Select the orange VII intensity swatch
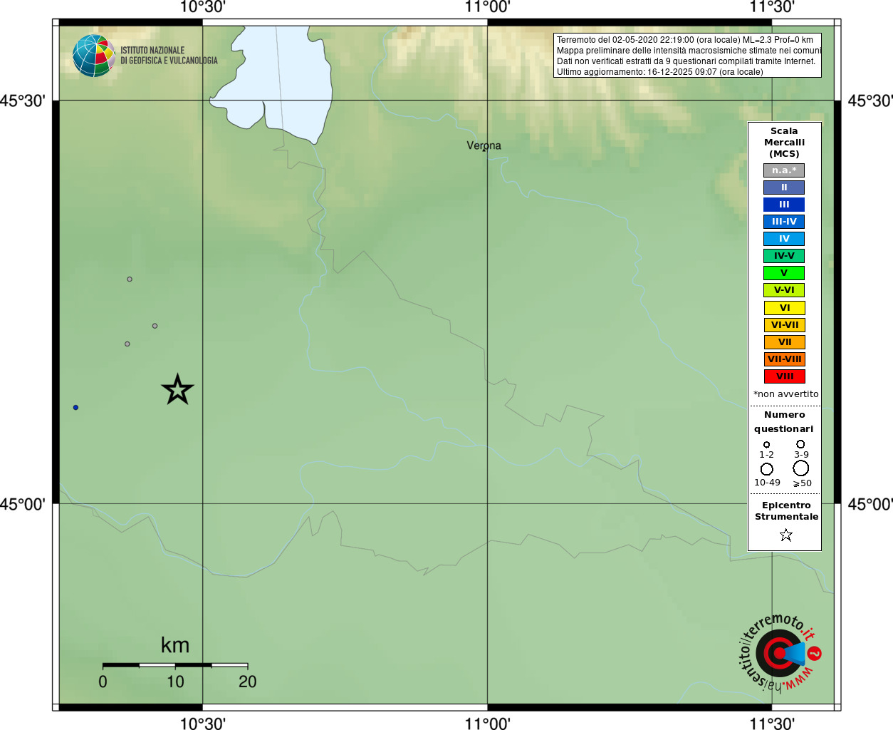Viewport: 893px width, 730px height. [784, 342]
